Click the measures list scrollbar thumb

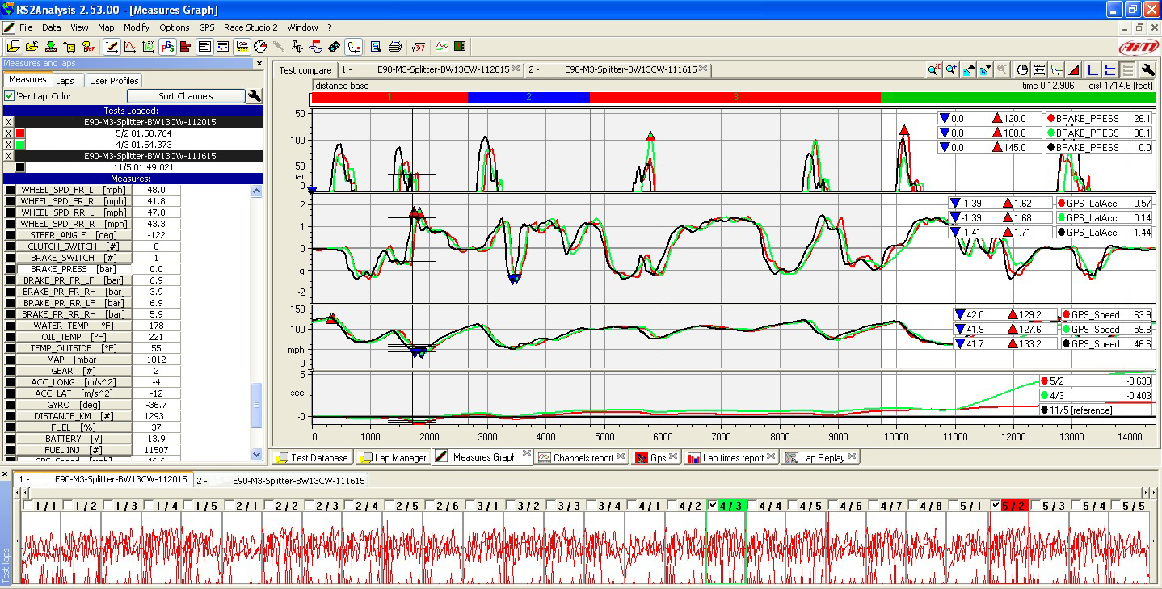(x=257, y=406)
